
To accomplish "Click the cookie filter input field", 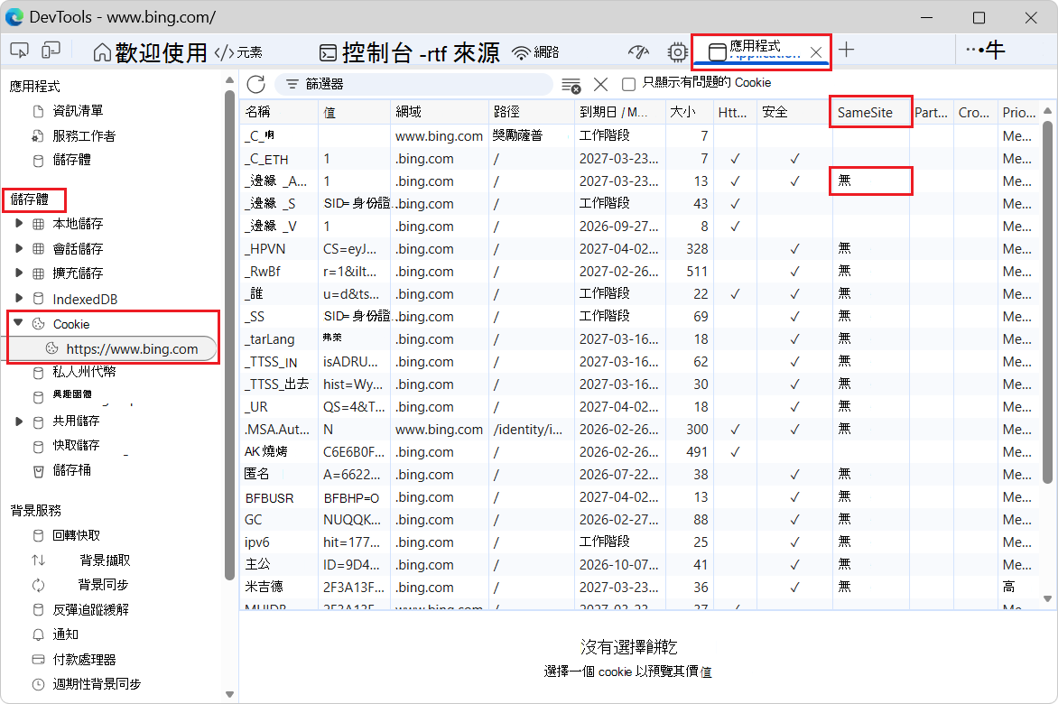I will 414,84.
